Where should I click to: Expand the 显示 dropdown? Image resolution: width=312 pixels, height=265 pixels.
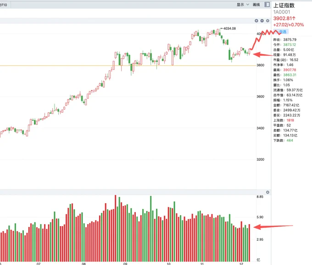pyautogui.click(x=243, y=5)
